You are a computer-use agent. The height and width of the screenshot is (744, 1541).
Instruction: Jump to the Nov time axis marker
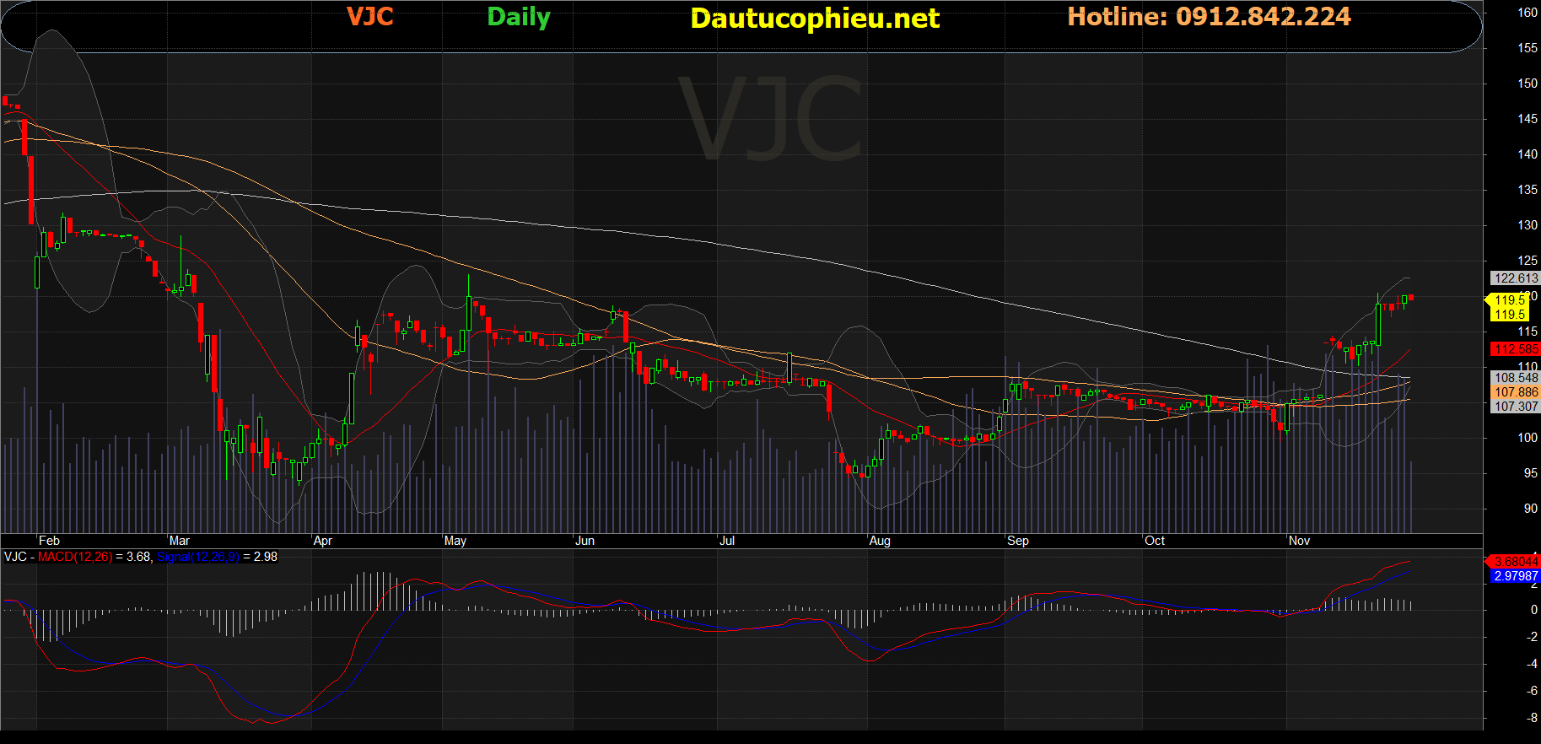1299,541
